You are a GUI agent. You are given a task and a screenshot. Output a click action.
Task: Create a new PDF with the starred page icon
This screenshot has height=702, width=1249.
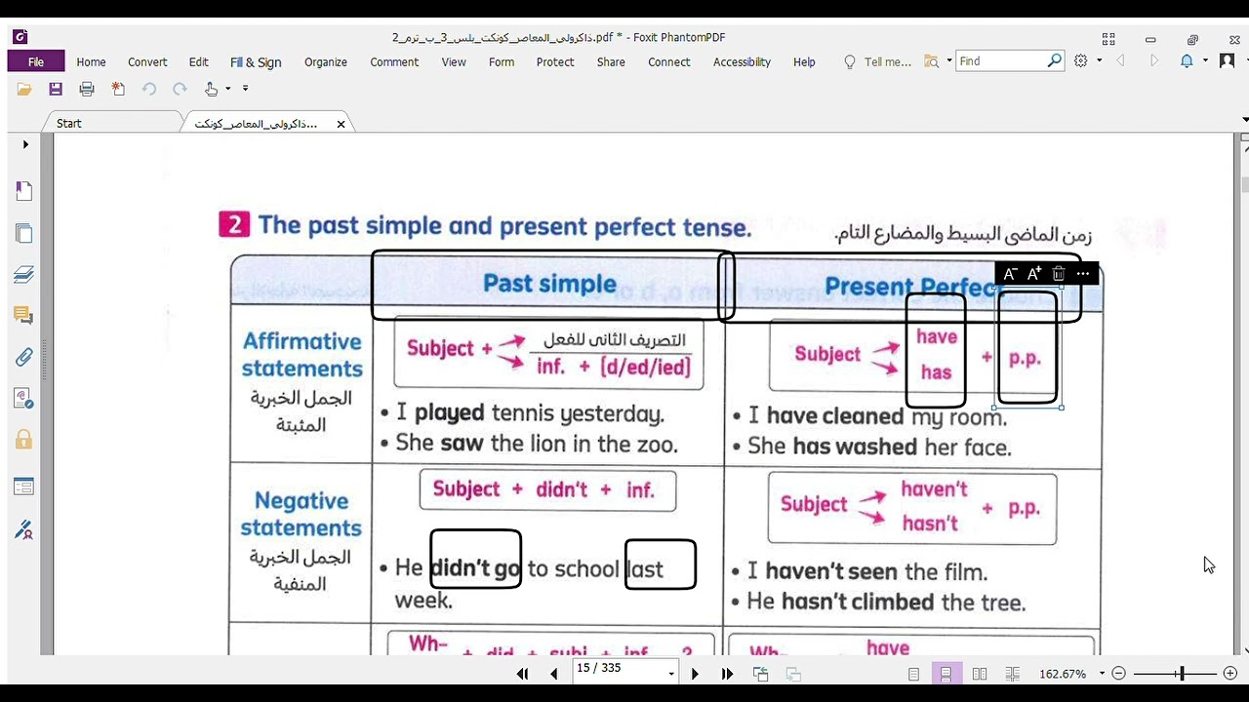pyautogui.click(x=118, y=89)
